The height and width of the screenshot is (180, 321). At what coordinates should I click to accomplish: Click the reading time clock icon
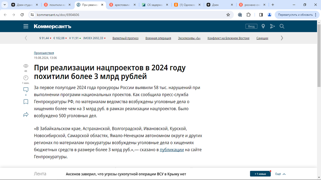26,78
